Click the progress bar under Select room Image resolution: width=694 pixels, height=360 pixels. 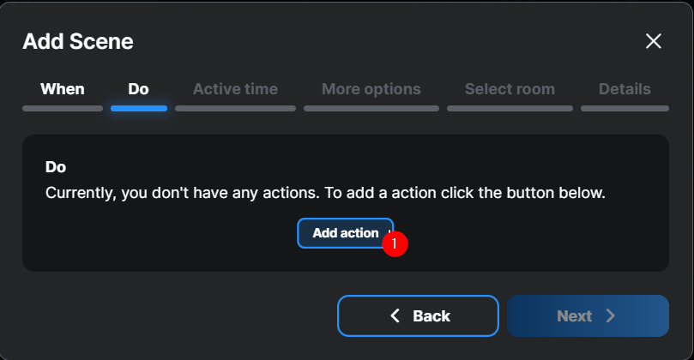[510, 109]
